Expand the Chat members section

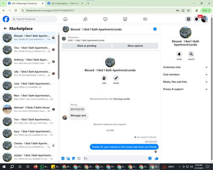185,74
